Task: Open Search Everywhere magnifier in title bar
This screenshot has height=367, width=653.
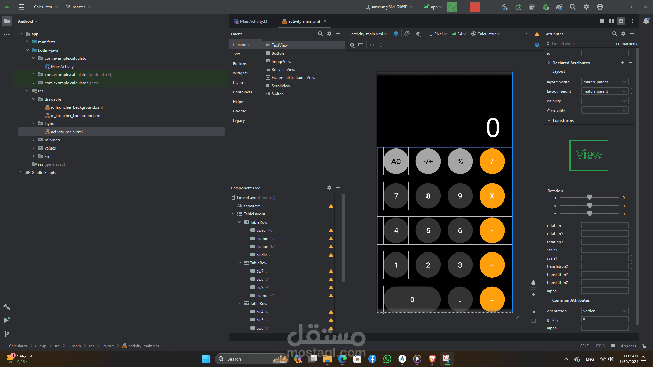Action: click(x=573, y=7)
